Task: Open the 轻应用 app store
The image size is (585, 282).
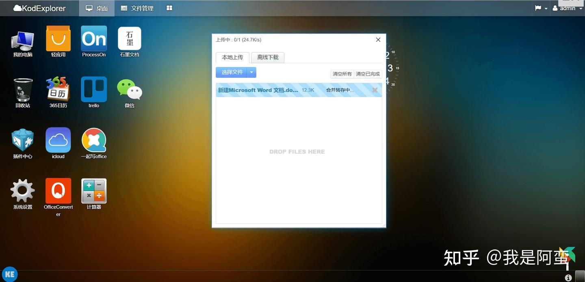Action: coord(58,39)
